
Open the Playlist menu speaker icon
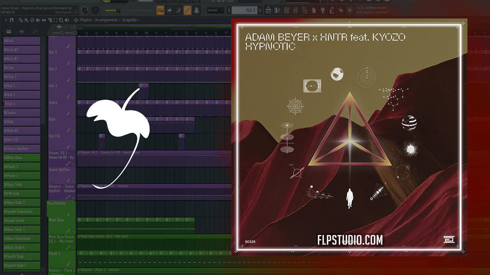76,20
